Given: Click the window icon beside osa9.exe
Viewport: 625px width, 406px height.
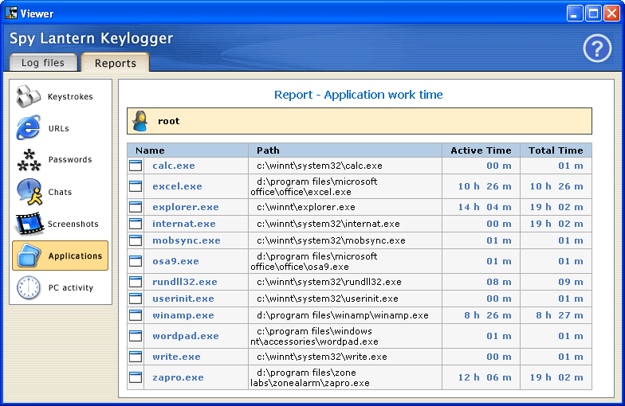Looking at the screenshot, I should point(136,261).
